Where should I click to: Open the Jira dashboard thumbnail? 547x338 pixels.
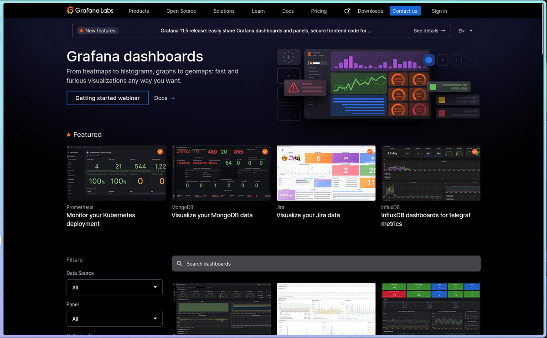(326, 173)
